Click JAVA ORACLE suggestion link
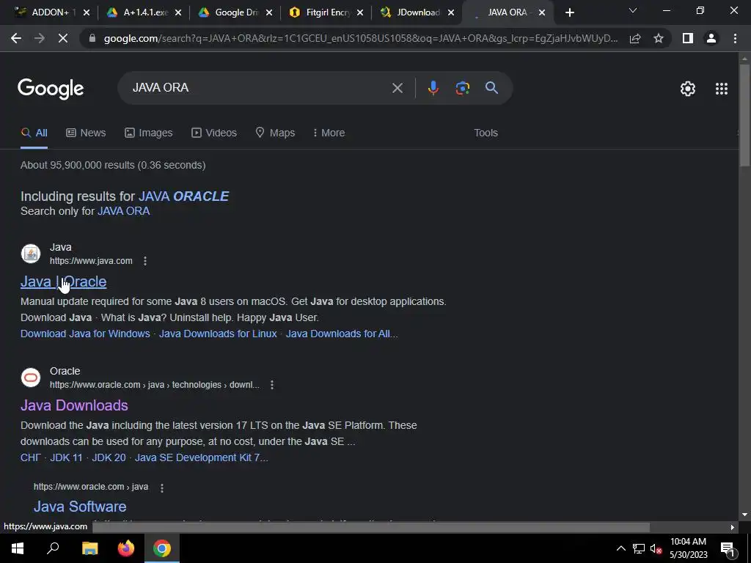This screenshot has height=563, width=751. point(184,196)
